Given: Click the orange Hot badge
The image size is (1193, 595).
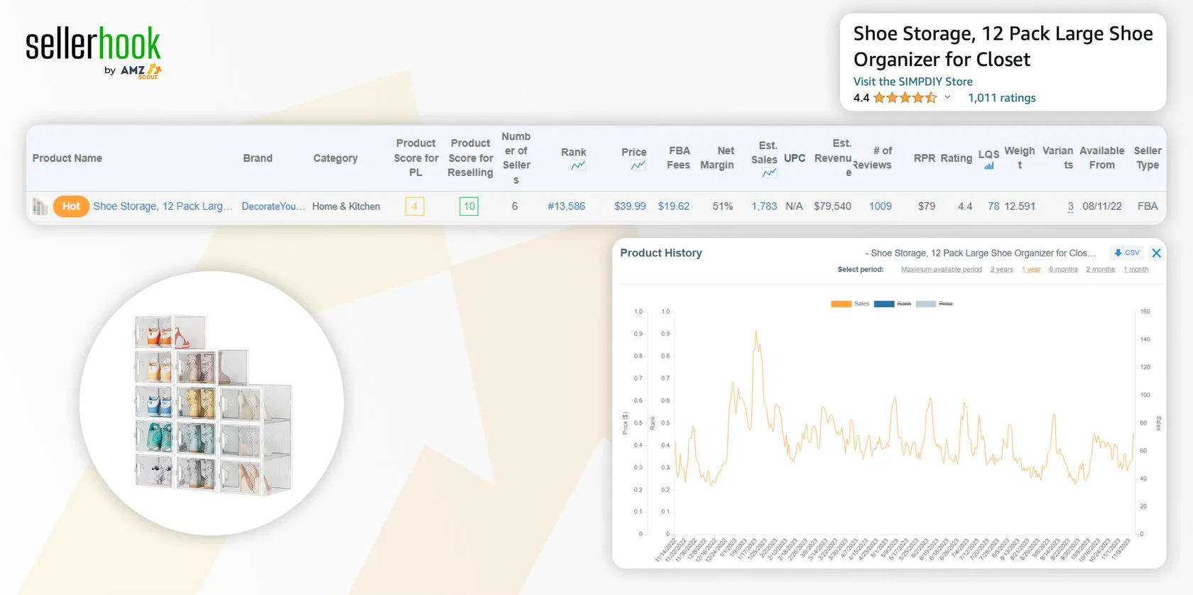Looking at the screenshot, I should 71,207.
